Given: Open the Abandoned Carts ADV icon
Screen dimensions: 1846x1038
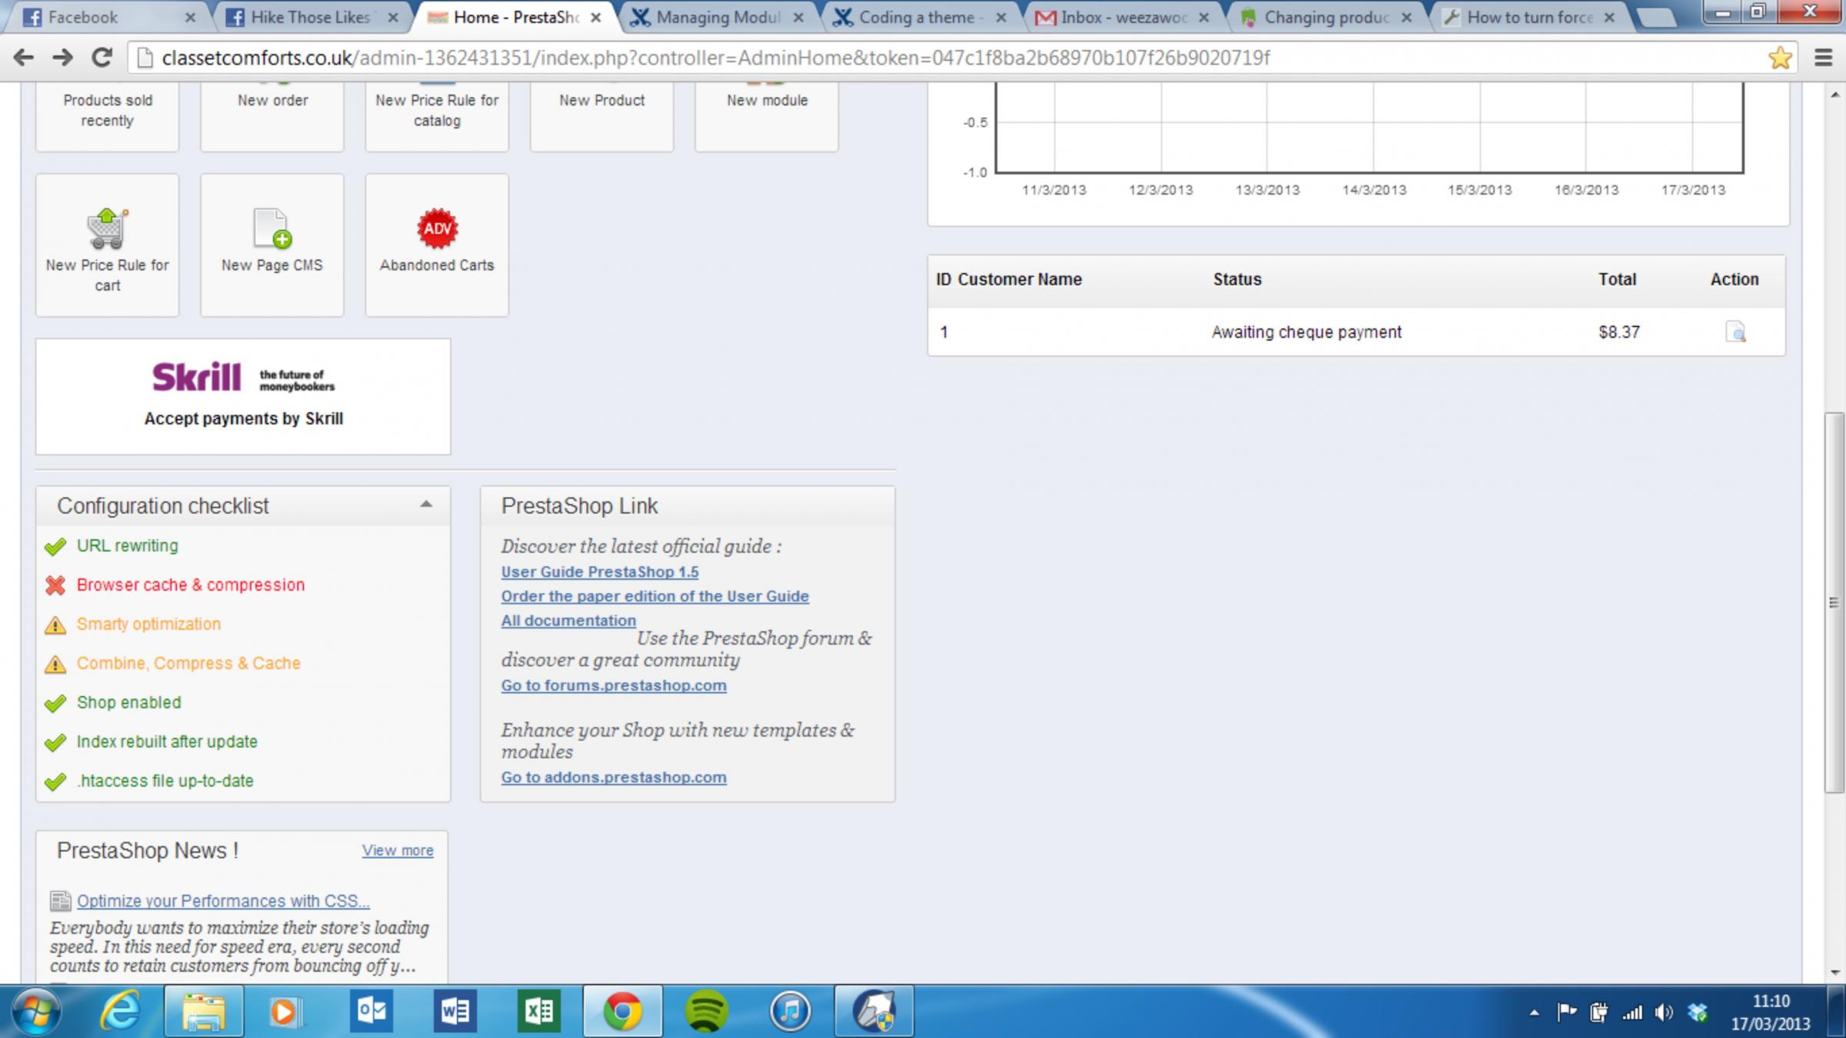Looking at the screenshot, I should (437, 229).
